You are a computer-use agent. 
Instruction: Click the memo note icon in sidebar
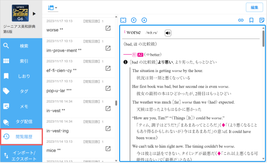click(6, 106)
